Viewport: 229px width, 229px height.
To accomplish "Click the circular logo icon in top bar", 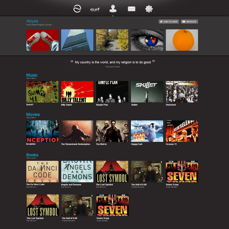I will (77, 9).
